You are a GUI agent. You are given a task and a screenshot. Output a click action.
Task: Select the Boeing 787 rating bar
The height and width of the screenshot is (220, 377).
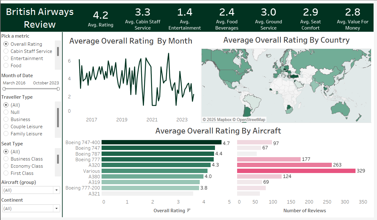point(158,154)
